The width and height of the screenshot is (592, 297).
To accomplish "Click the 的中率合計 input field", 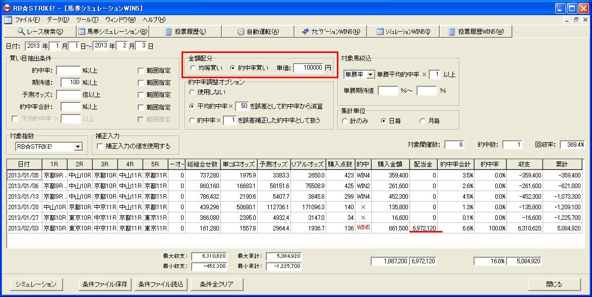I will pyautogui.click(x=71, y=107).
